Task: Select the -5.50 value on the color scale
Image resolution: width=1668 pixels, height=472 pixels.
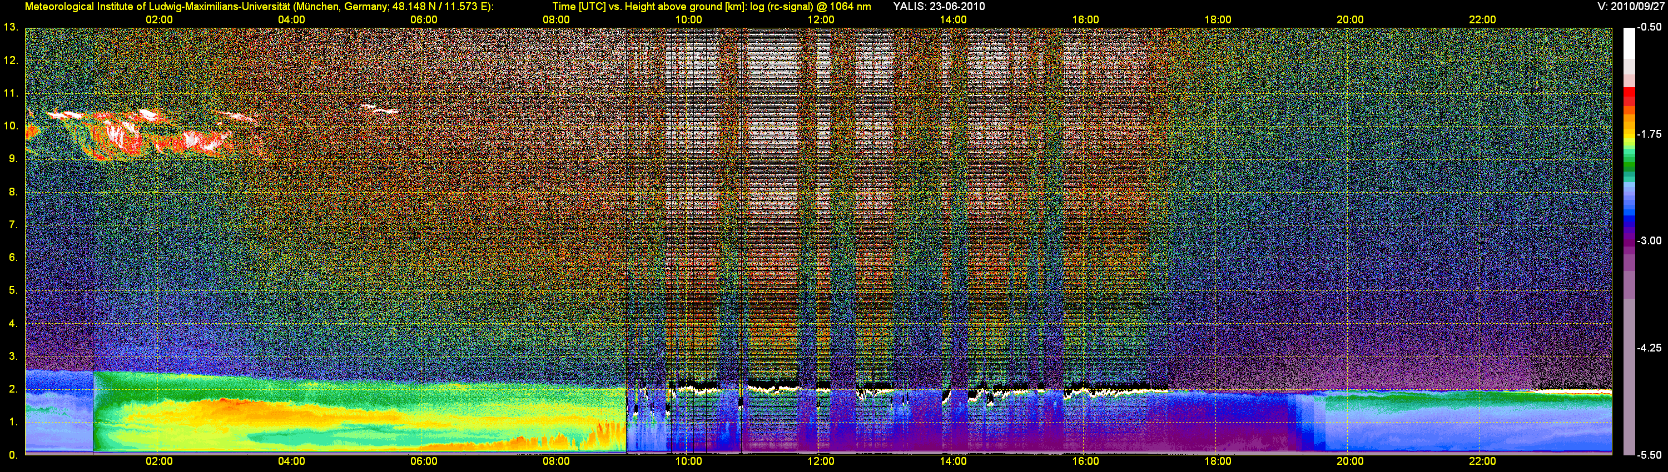Action: click(1649, 455)
